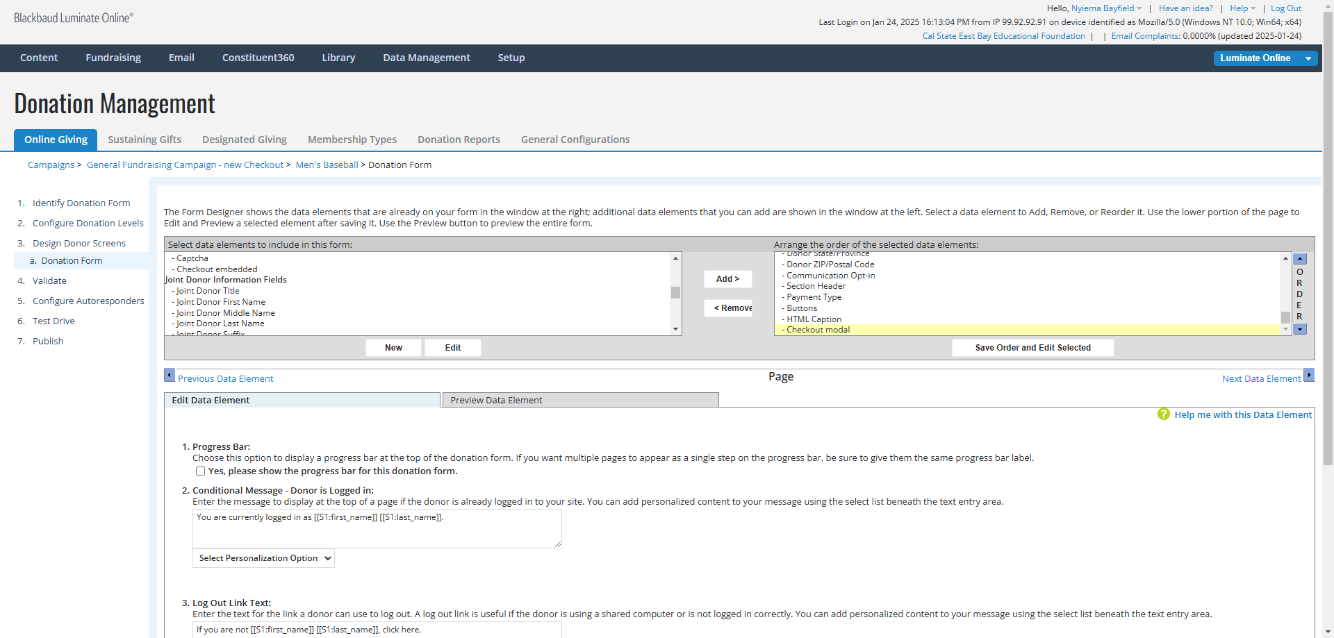Click the Have an idea? link

point(1185,8)
